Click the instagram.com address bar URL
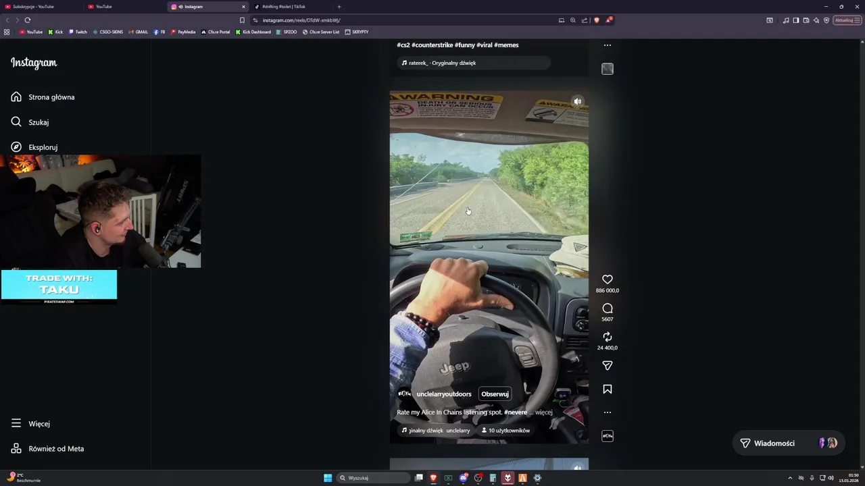The width and height of the screenshot is (865, 486). coord(301,20)
